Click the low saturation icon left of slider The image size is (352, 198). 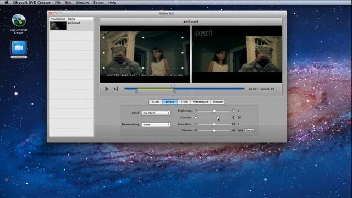pos(196,124)
